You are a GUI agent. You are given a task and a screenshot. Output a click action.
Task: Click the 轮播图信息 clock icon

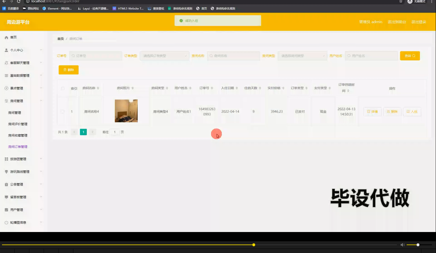(6, 222)
